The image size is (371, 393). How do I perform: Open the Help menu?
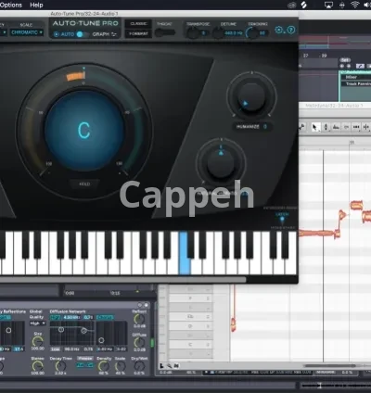coord(36,5)
